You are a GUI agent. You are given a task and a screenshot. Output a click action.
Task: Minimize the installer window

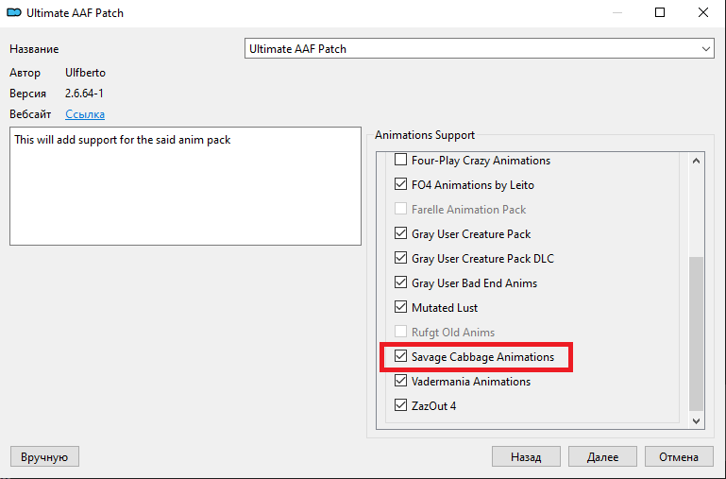(x=616, y=13)
